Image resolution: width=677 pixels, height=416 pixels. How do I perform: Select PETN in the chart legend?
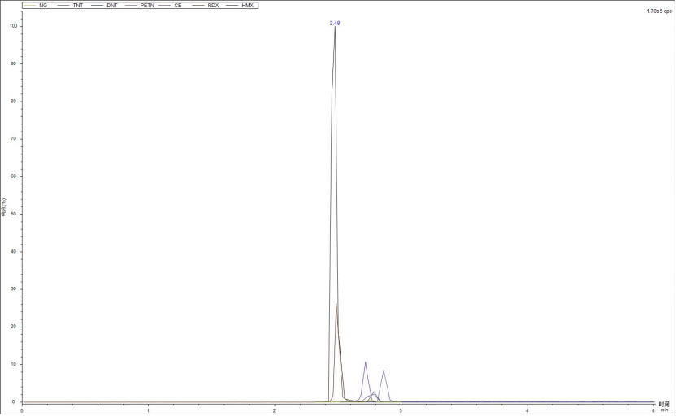coord(147,6)
